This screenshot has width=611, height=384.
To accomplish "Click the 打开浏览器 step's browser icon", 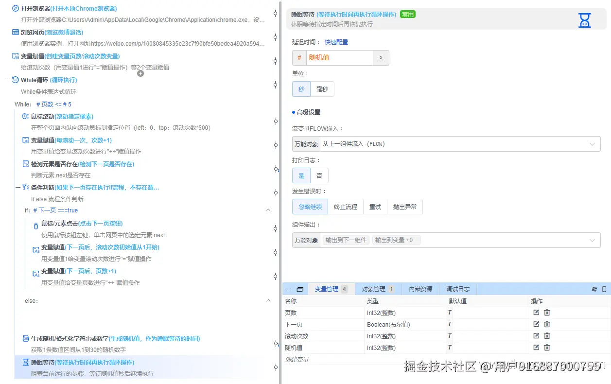I will tap(15, 8).
